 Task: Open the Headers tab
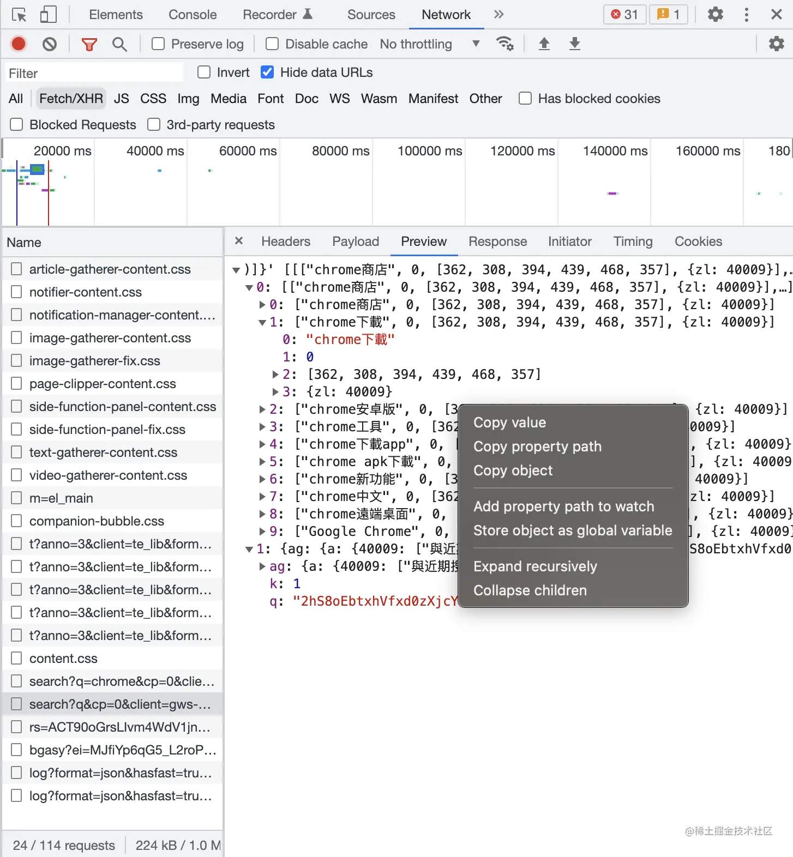pos(286,242)
